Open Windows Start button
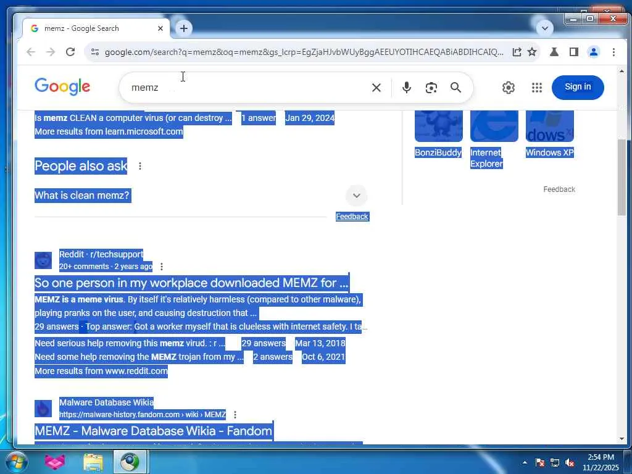This screenshot has width=632, height=474. coord(16,462)
